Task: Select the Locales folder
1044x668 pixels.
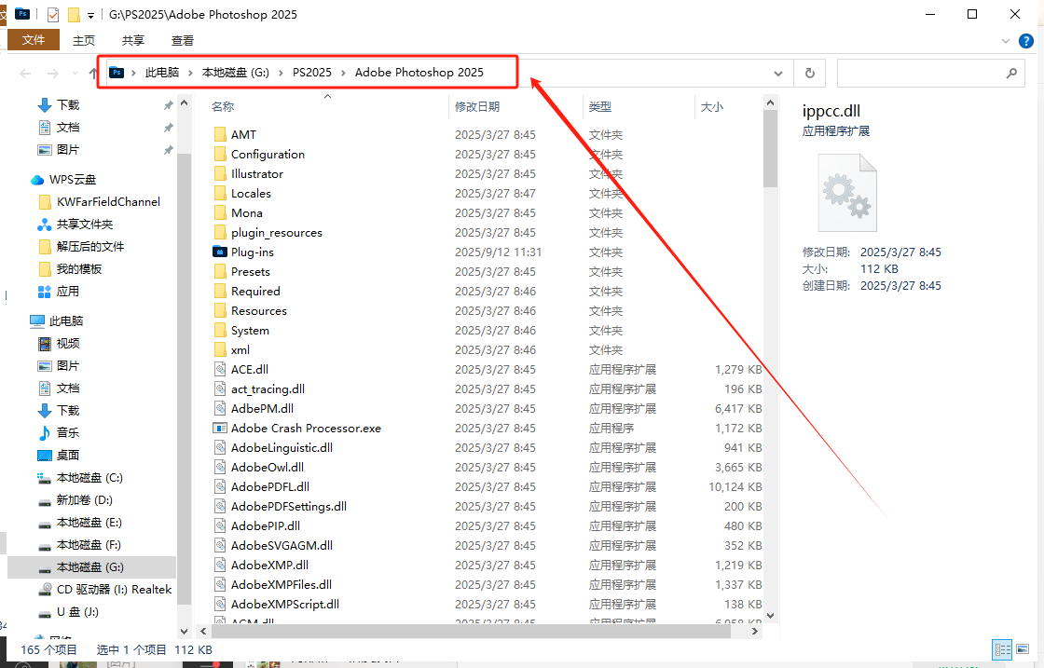Action: 251,194
